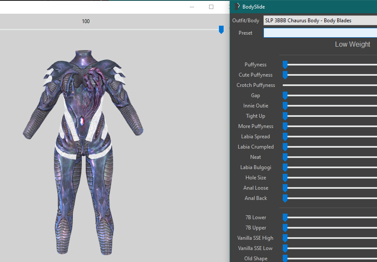
Task: Adjust the Labia Crumpled slider handle
Action: [x=285, y=147]
